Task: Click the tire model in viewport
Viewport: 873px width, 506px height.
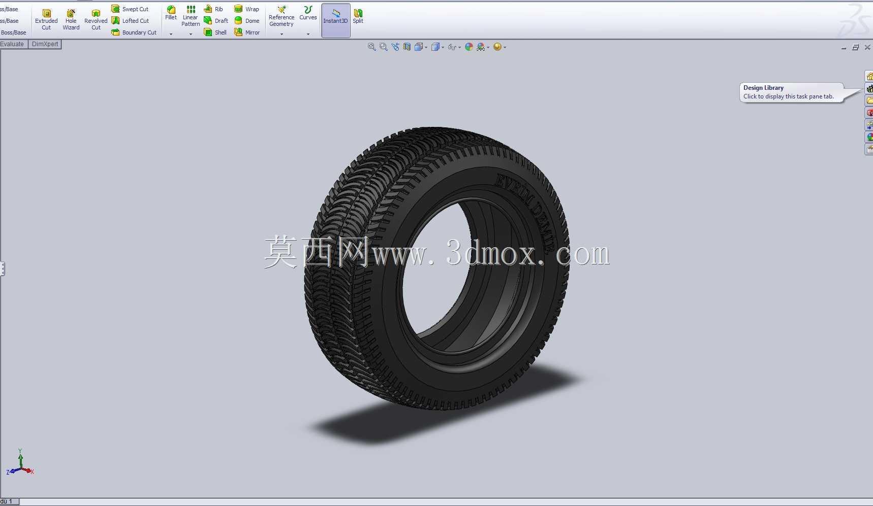Action: point(437,269)
